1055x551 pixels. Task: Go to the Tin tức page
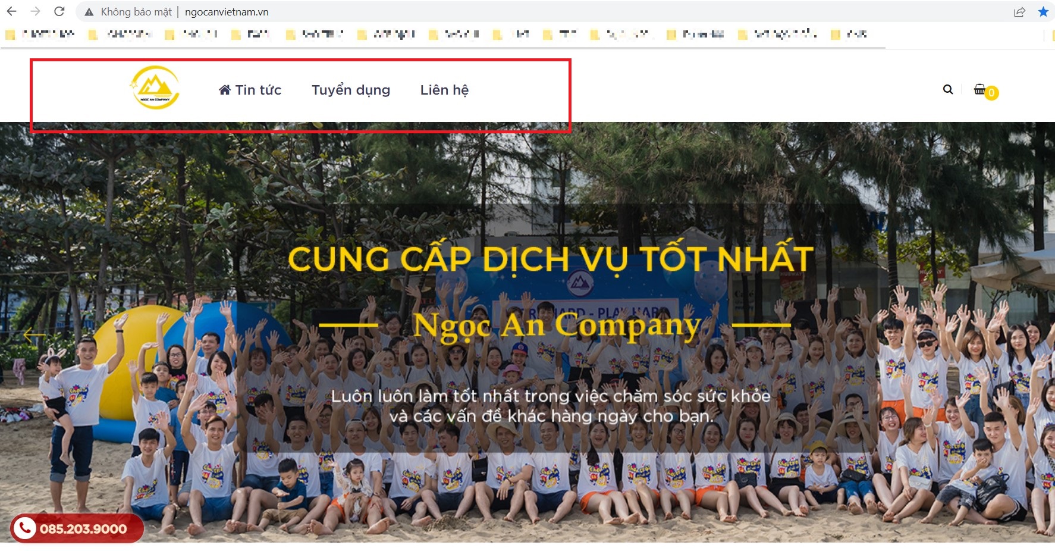point(250,90)
